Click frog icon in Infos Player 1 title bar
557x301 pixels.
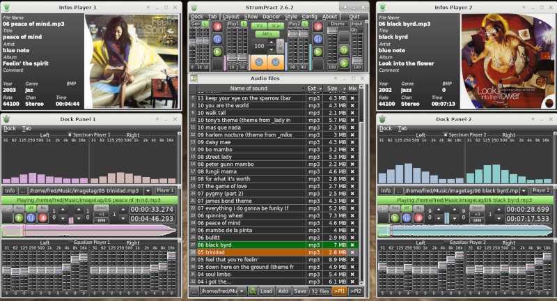pos(6,7)
